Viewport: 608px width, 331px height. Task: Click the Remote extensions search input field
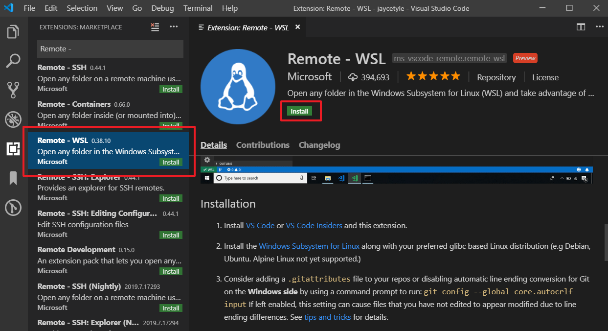(110, 49)
